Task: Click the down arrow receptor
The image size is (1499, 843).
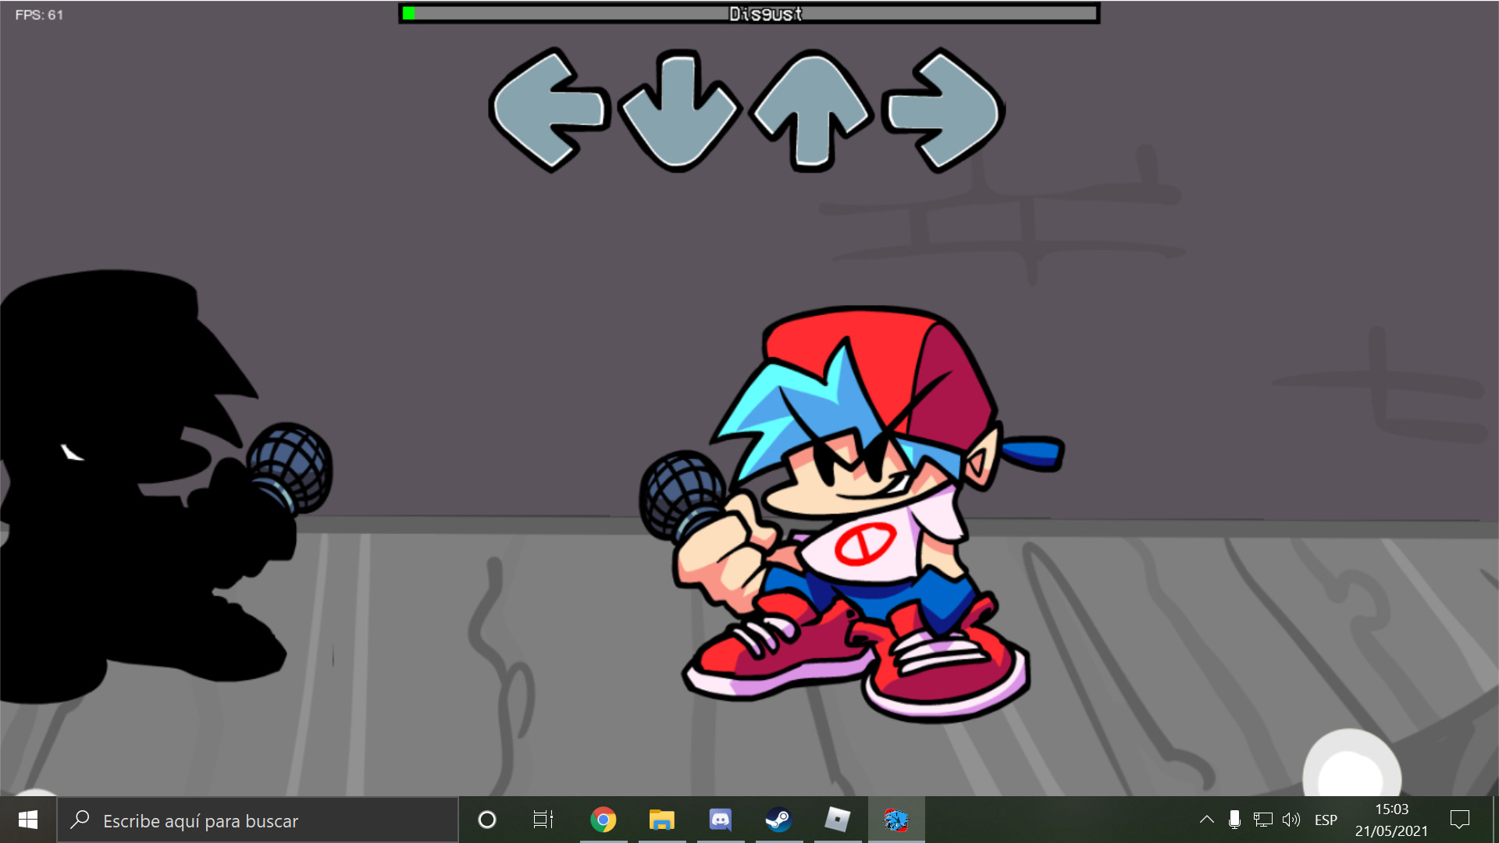Action: point(678,110)
